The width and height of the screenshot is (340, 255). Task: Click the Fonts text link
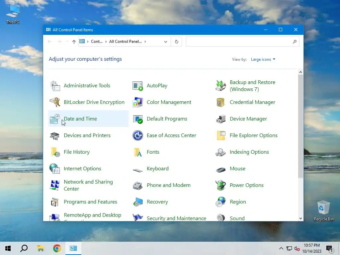(x=153, y=152)
